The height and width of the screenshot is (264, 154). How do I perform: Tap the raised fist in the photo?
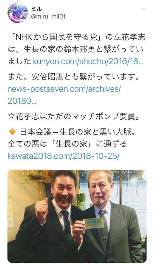(41, 208)
